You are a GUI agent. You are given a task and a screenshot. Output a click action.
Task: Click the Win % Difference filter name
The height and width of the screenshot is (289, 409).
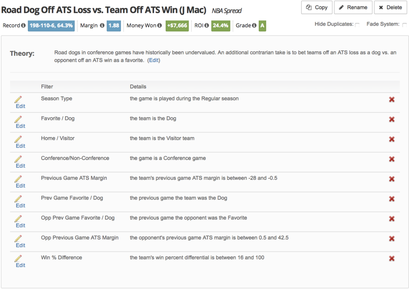click(x=61, y=257)
